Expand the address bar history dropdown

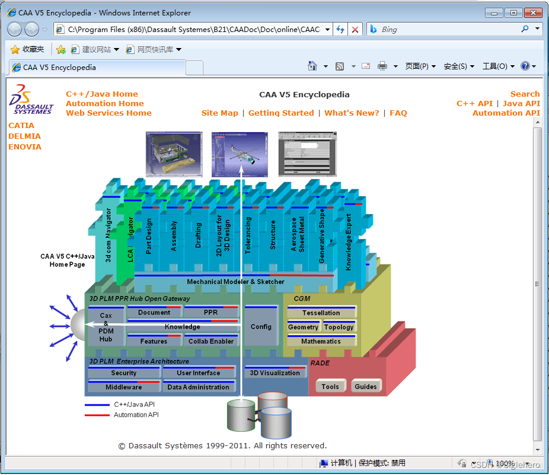click(328, 29)
